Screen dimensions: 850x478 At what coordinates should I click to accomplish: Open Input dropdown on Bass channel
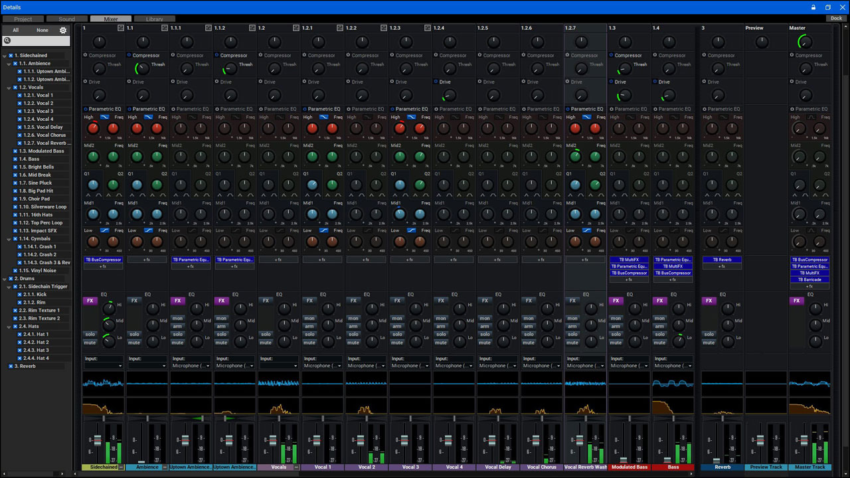click(x=673, y=366)
